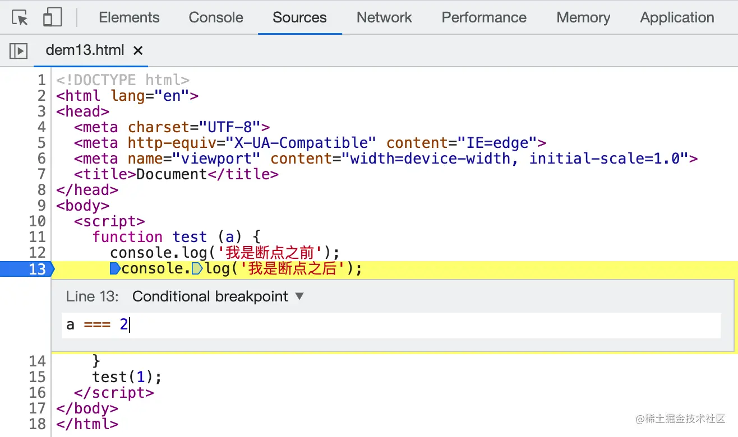Click the meta http-equiv X-UA-Compatible line
738x437 pixels.
pyautogui.click(x=310, y=143)
